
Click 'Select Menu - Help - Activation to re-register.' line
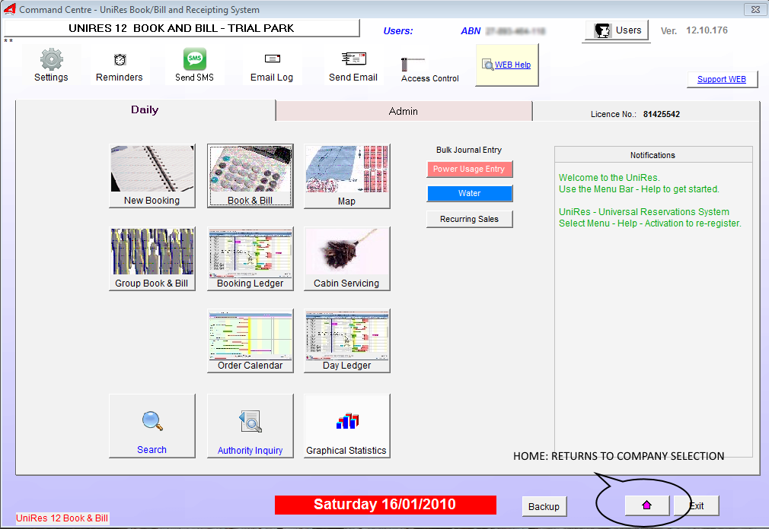click(x=649, y=223)
